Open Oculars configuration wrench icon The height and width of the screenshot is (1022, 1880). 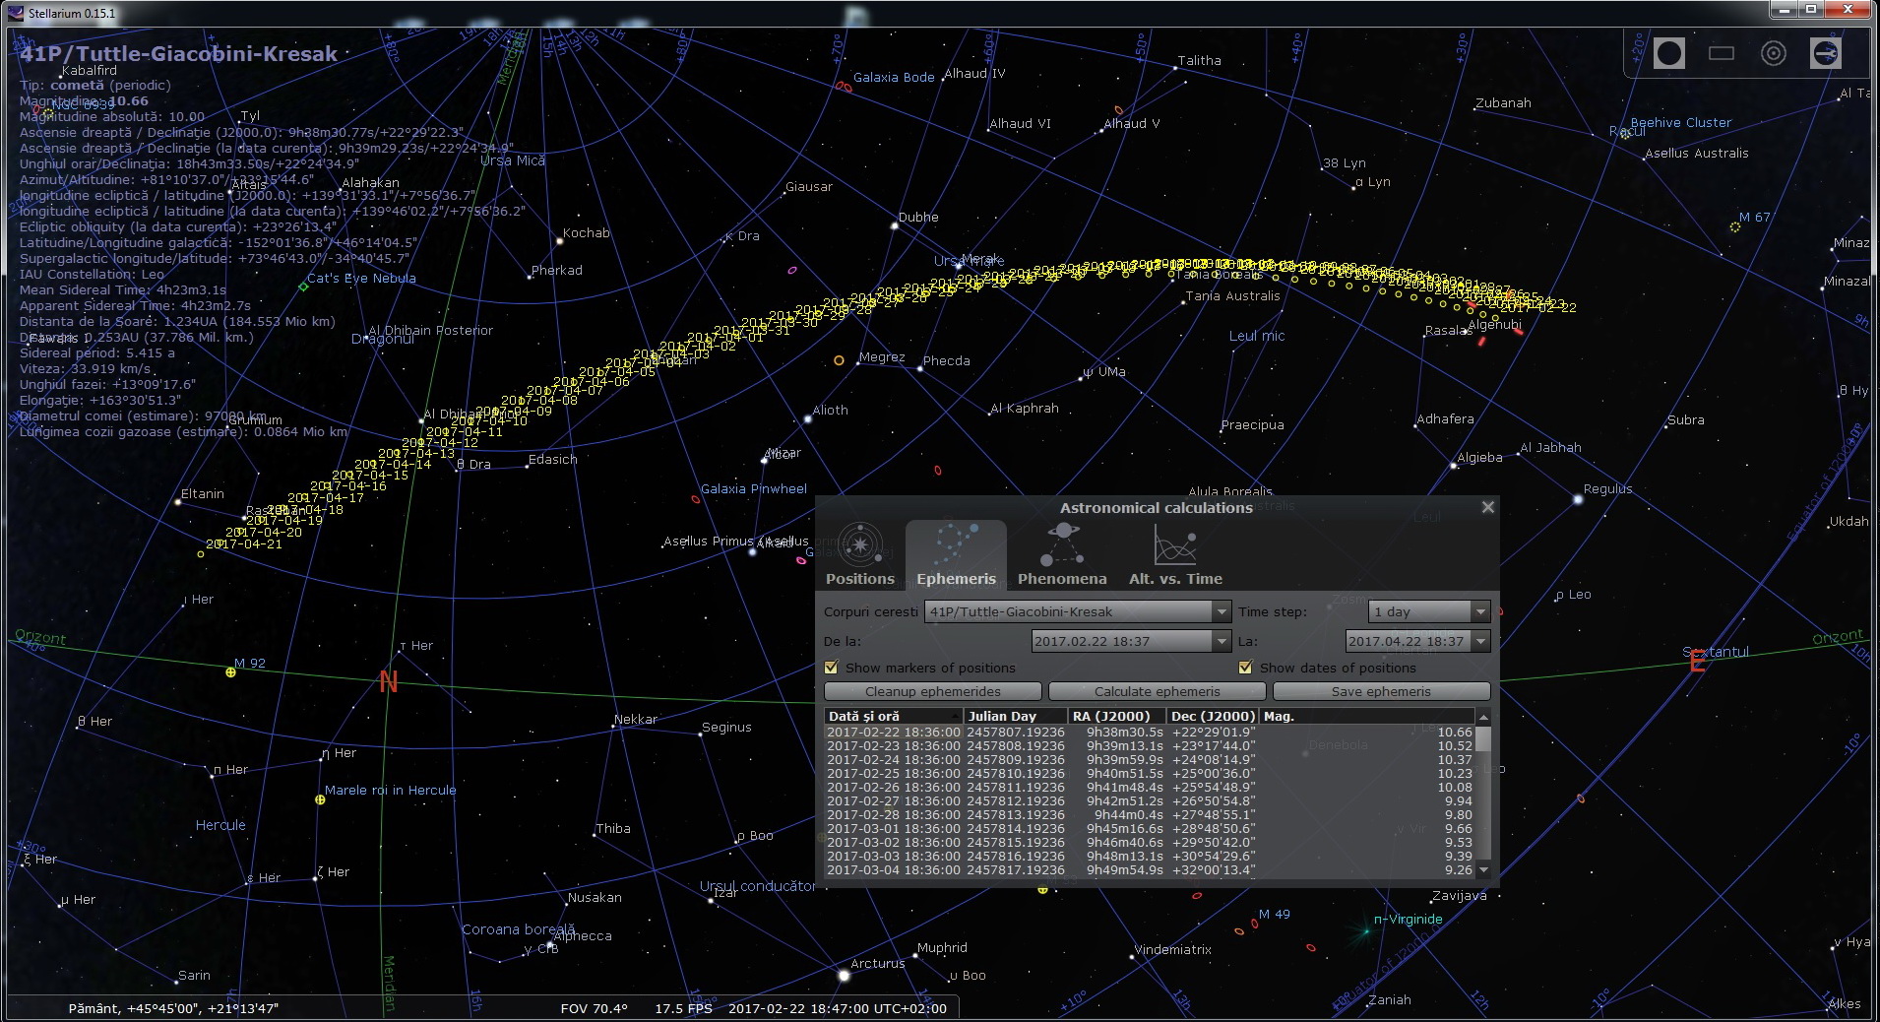point(1825,53)
